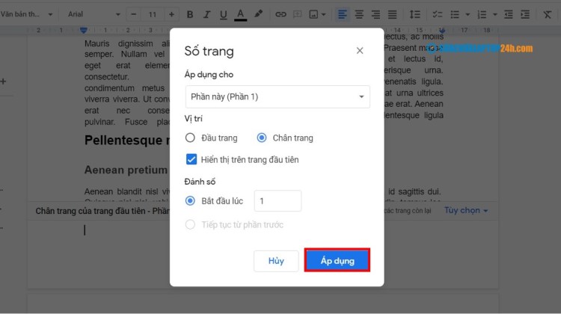561x314 pixels.
Task: Justify the text alignment
Action: tap(393, 14)
